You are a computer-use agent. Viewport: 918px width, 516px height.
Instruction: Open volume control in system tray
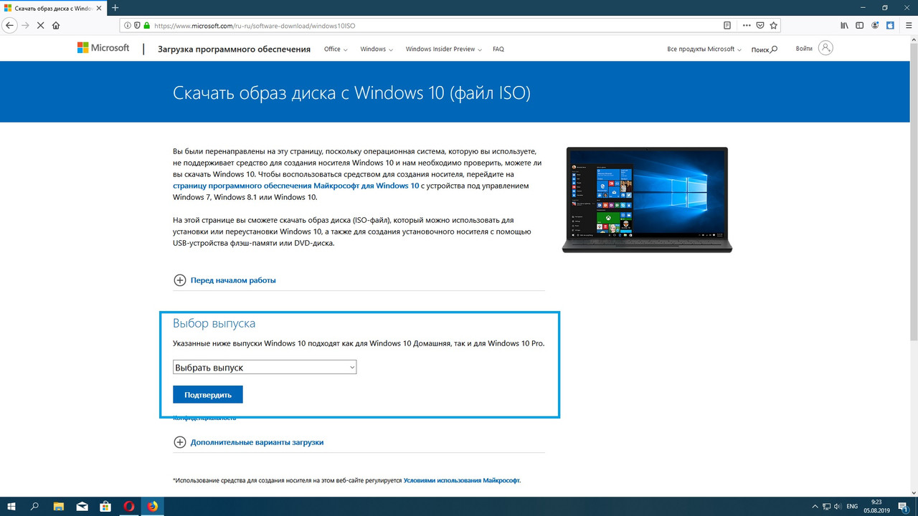(x=838, y=506)
